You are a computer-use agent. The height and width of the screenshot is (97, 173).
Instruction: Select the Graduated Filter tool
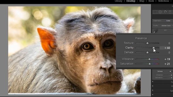click(170, 12)
